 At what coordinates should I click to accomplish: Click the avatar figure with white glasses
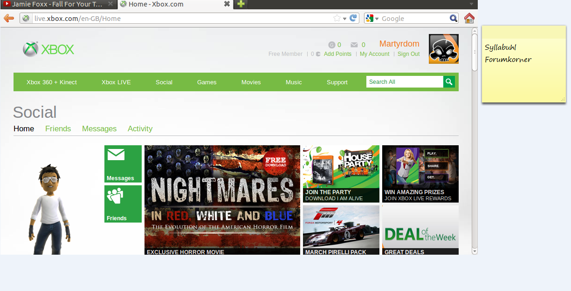49,210
